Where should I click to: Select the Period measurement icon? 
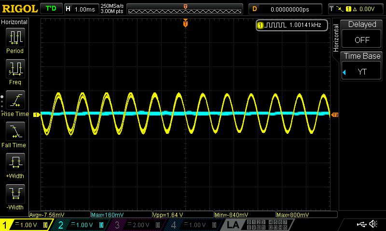click(15, 38)
